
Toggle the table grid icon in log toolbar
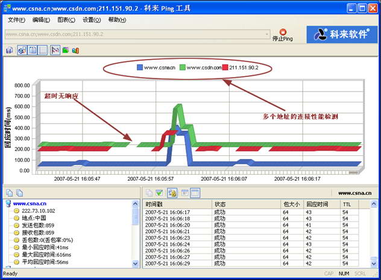195,193
